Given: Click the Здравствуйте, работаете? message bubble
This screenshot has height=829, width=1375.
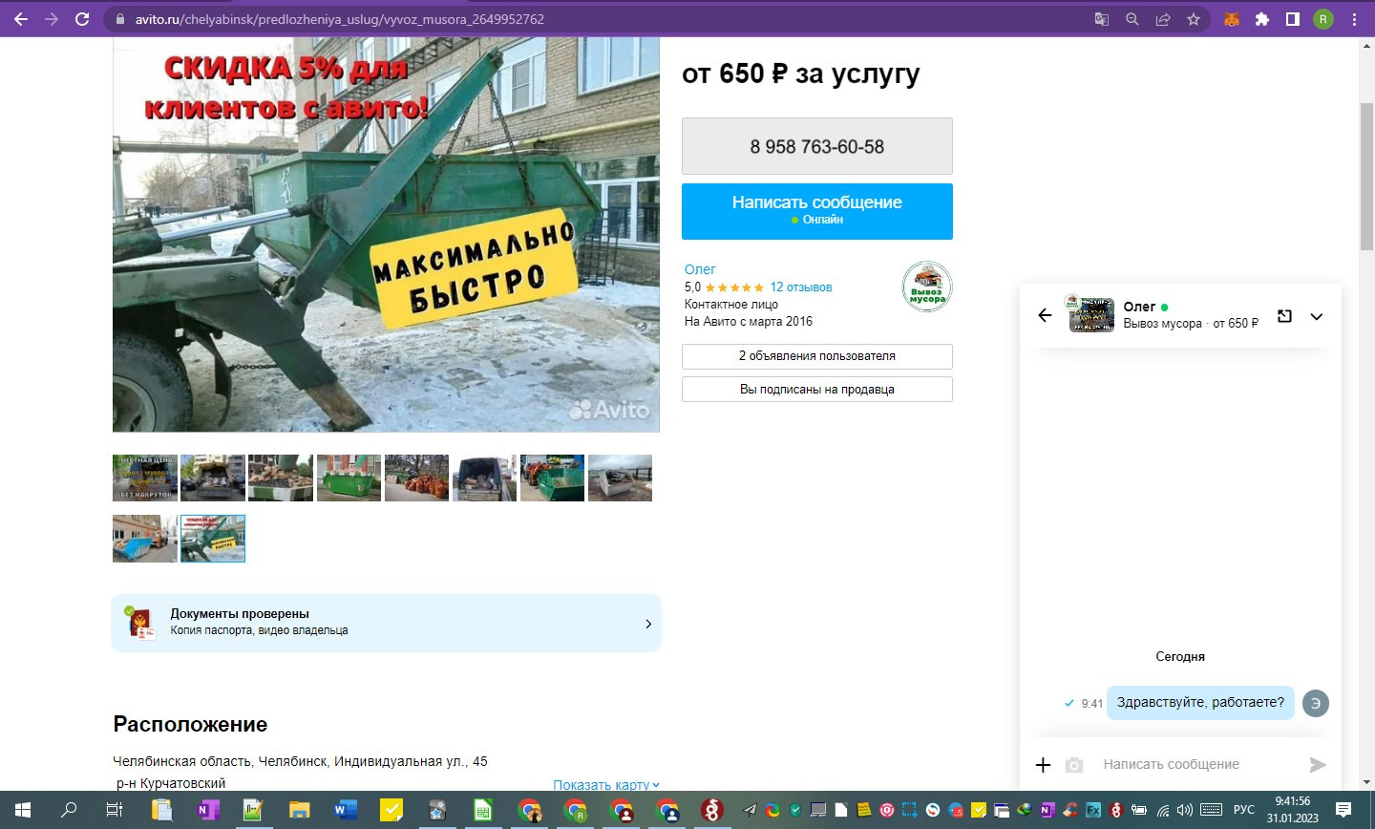Looking at the screenshot, I should [1200, 702].
